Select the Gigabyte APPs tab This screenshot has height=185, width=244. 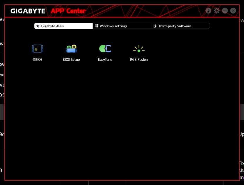coord(63,26)
